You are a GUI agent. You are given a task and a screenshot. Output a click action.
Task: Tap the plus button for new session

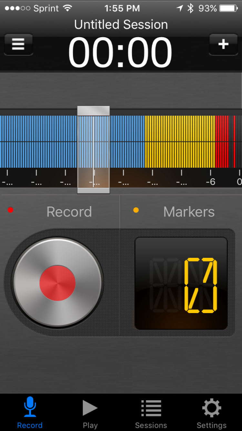click(x=223, y=44)
